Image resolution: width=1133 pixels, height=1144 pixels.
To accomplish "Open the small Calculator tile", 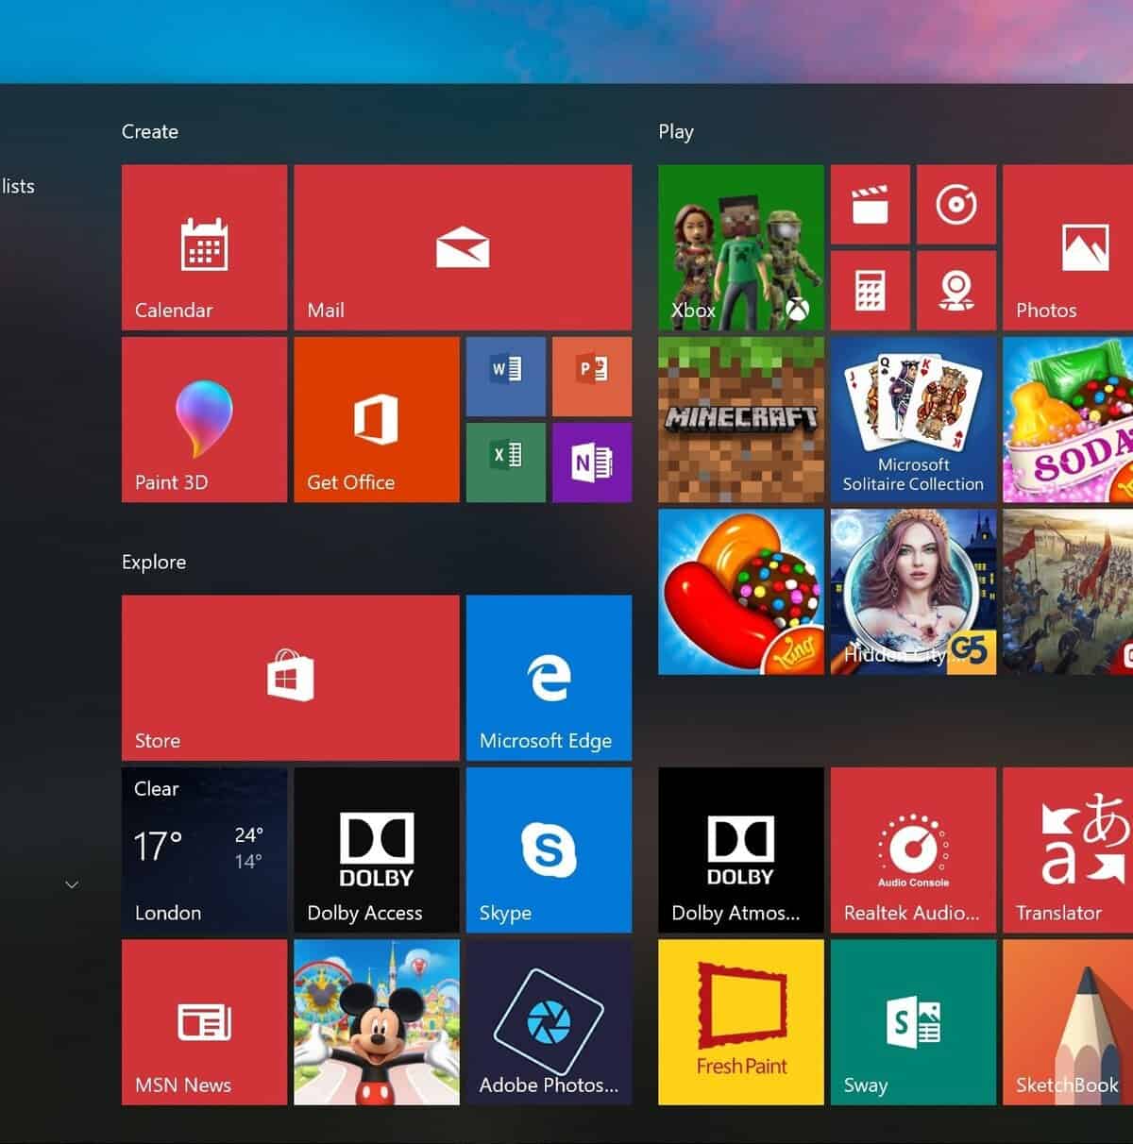I will click(870, 291).
